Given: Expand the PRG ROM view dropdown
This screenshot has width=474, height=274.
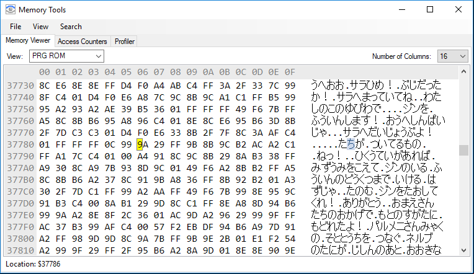Looking at the screenshot, I should [66, 56].
